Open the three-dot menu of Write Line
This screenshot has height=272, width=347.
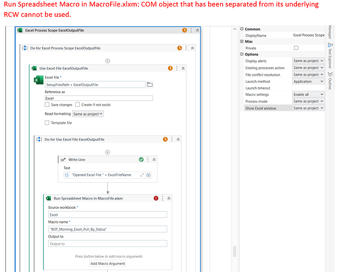148,160
